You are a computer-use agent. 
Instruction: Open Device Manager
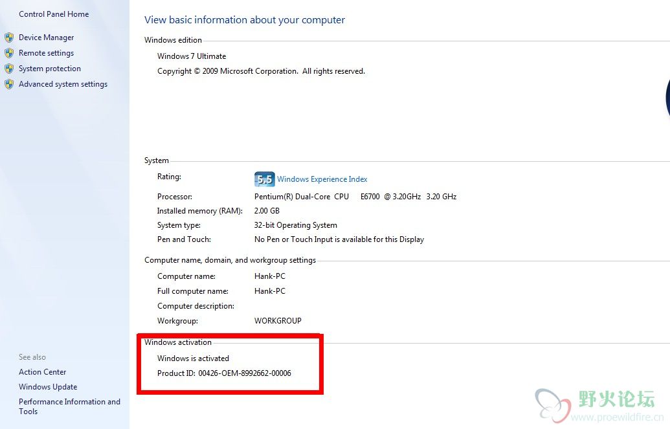(x=46, y=38)
